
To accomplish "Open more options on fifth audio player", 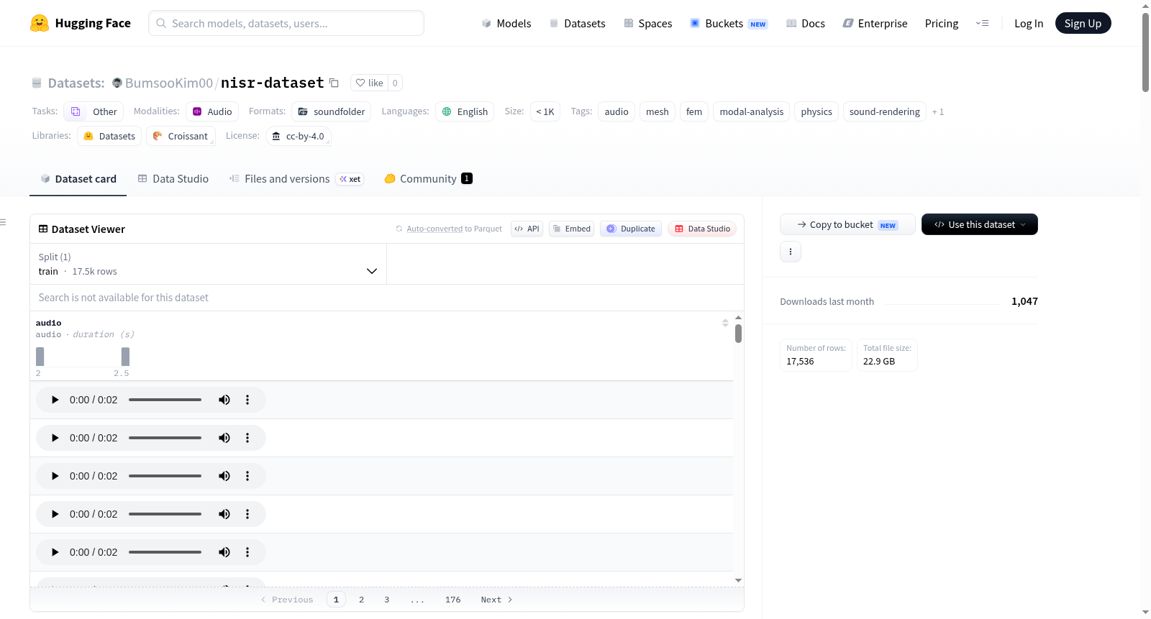I will 247,552.
